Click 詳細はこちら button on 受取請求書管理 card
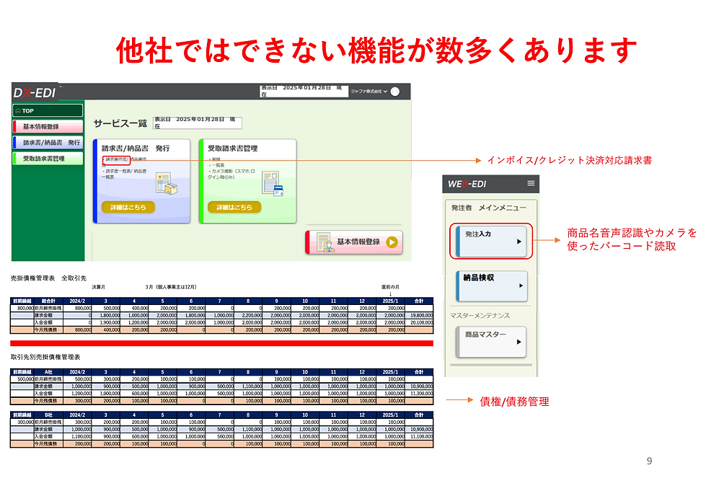Viewport: 706px width, 478px height. pyautogui.click(x=234, y=207)
